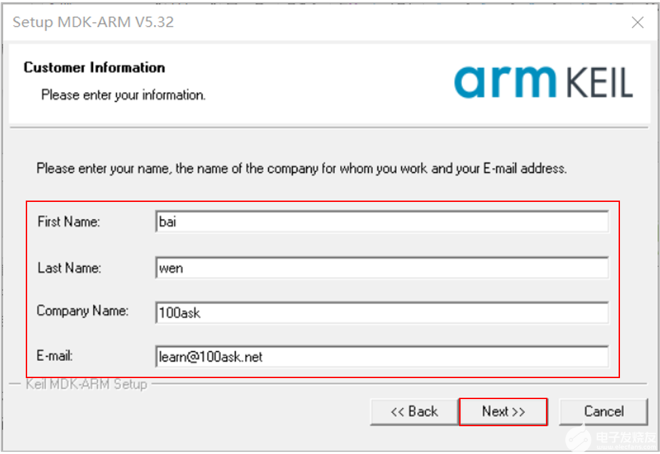Viewport: 660px width, 454px height.
Task: Click the arm KEIL logo
Action: click(x=543, y=82)
